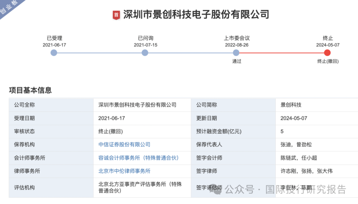358x204 pixels.
Task: Click the 审核状态 value 终止(撤回) in the table
Action: pyautogui.click(x=110, y=131)
